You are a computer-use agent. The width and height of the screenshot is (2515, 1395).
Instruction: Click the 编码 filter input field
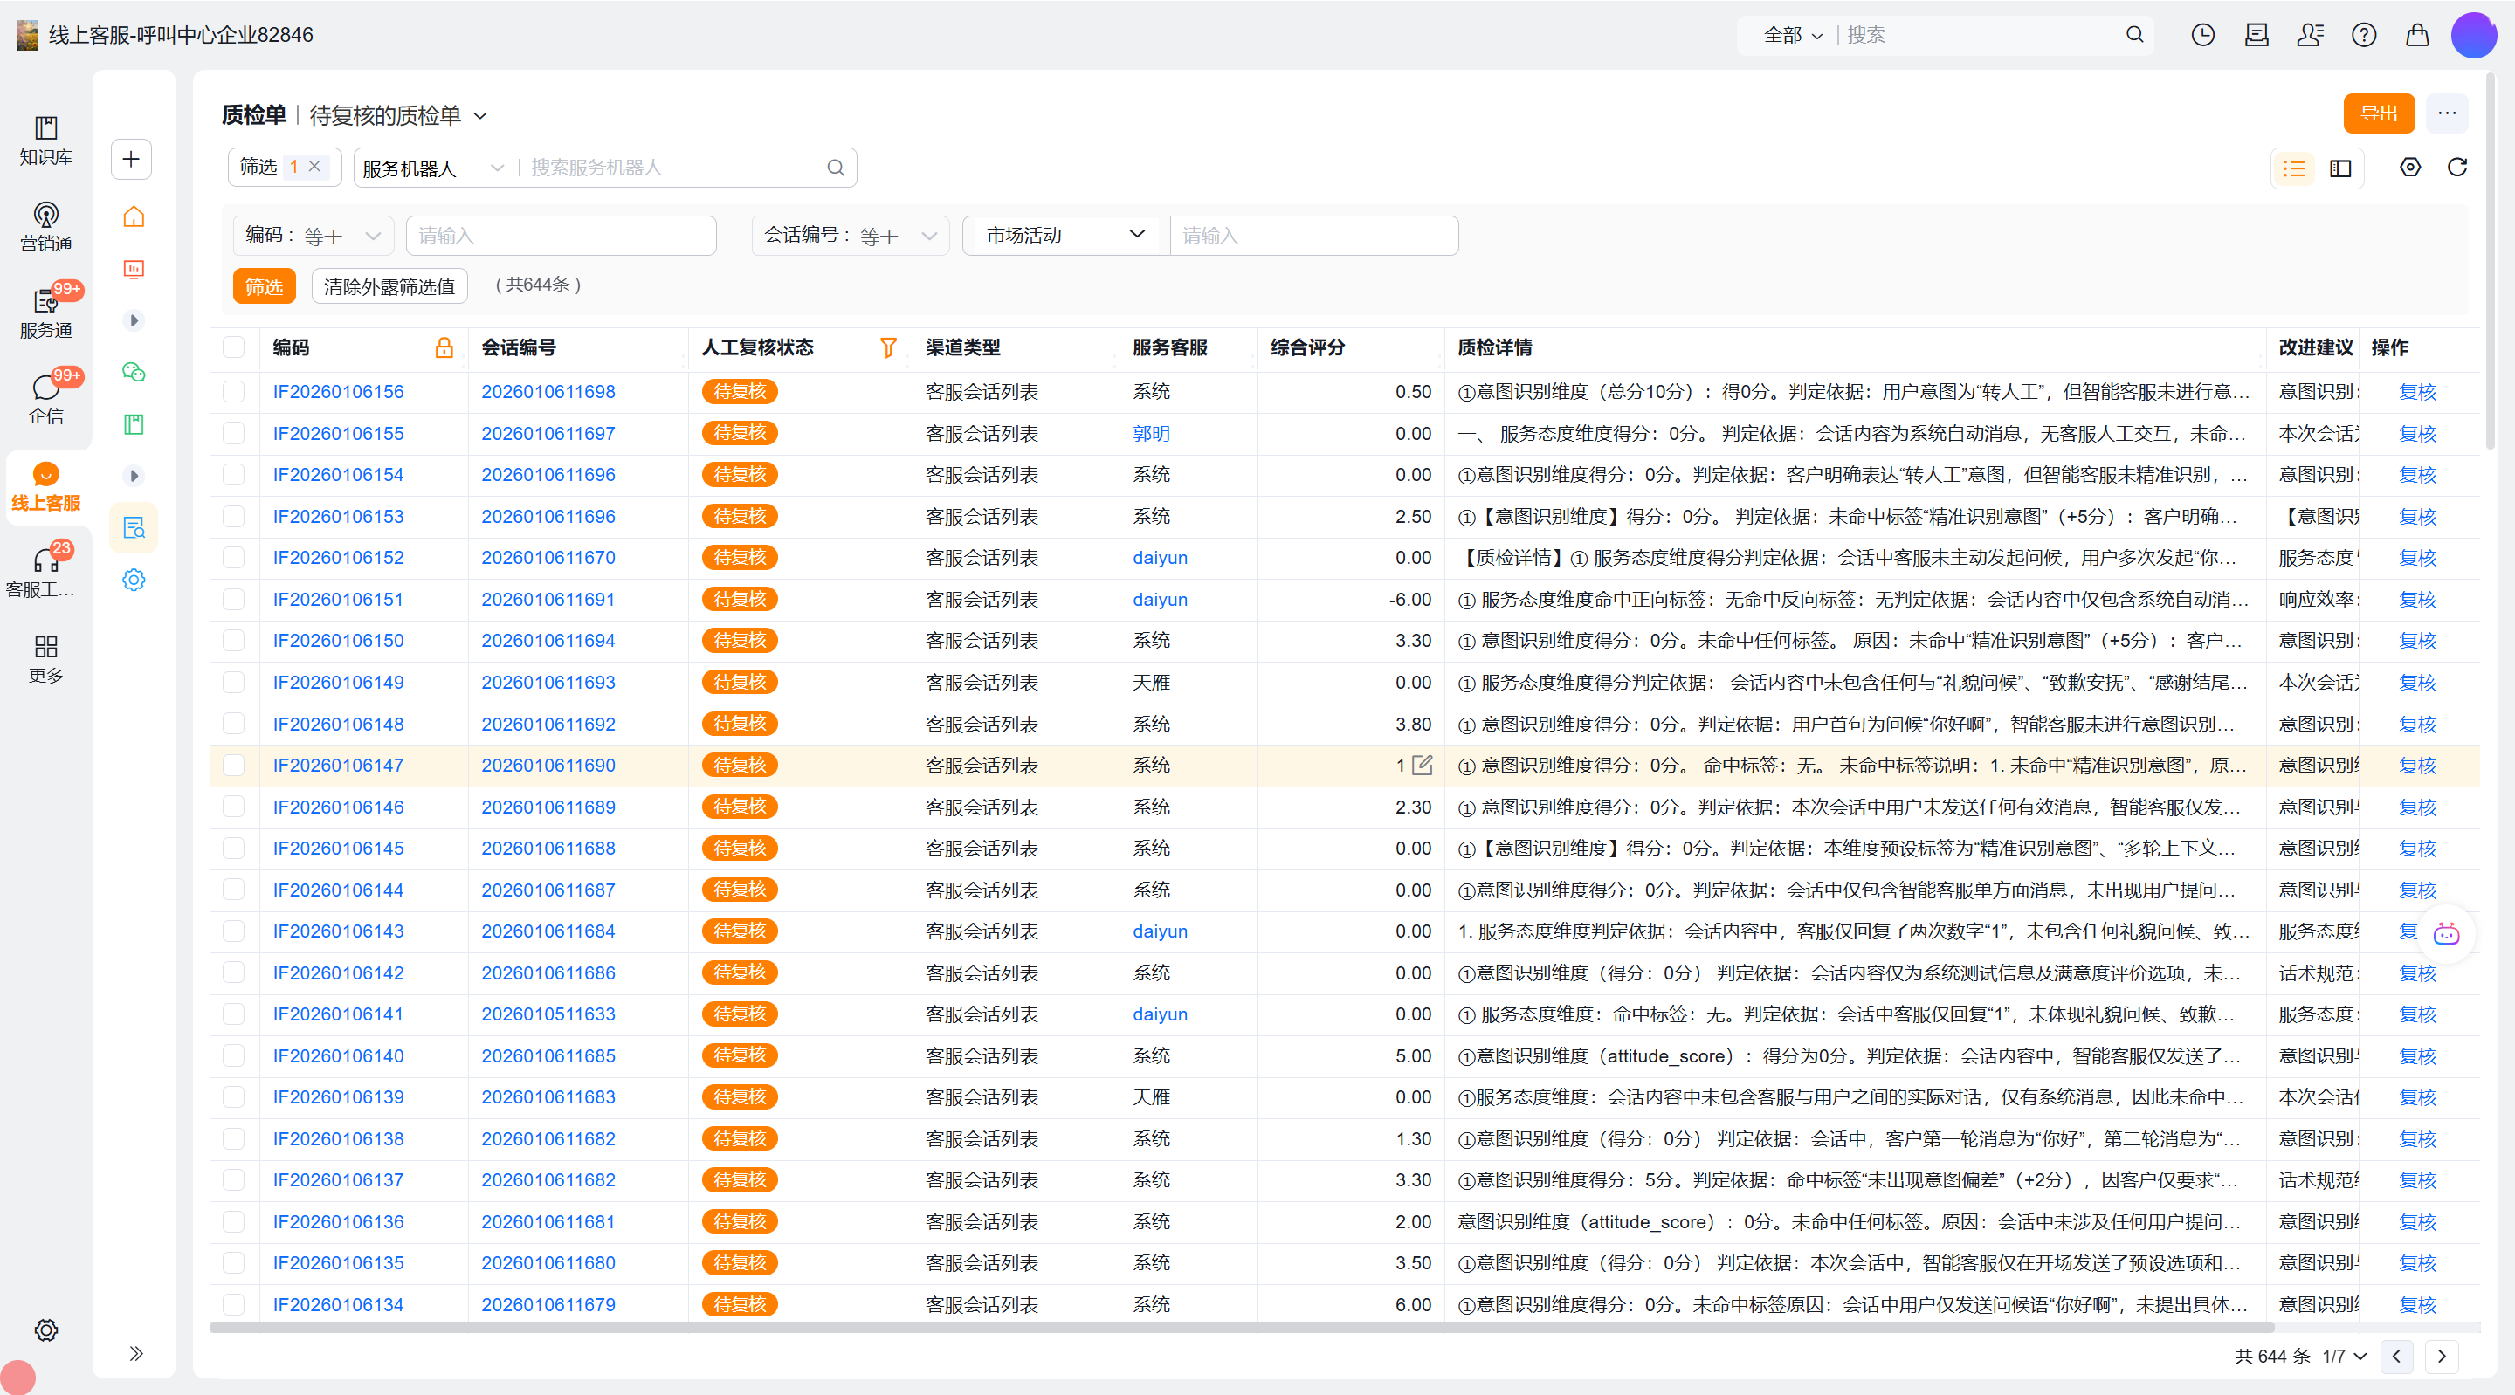tap(561, 236)
